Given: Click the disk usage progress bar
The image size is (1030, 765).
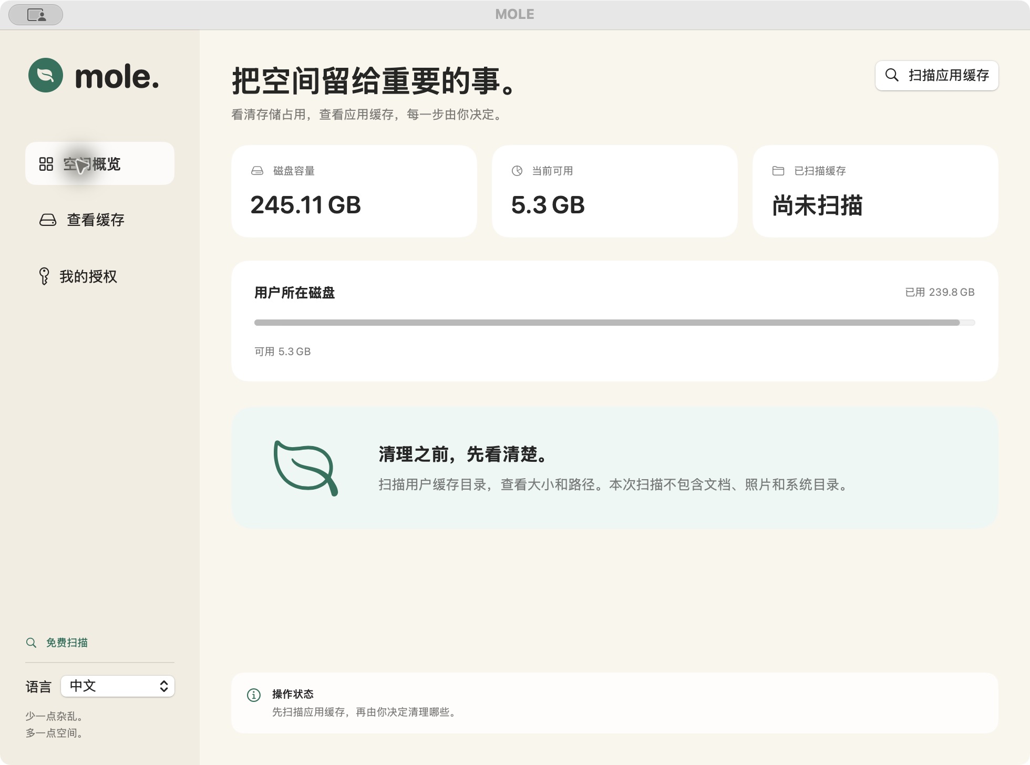Looking at the screenshot, I should pos(615,323).
